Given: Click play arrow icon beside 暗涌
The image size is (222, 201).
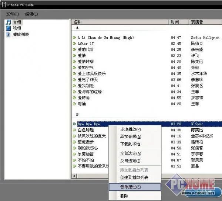Looking at the screenshot, I should [74, 104].
